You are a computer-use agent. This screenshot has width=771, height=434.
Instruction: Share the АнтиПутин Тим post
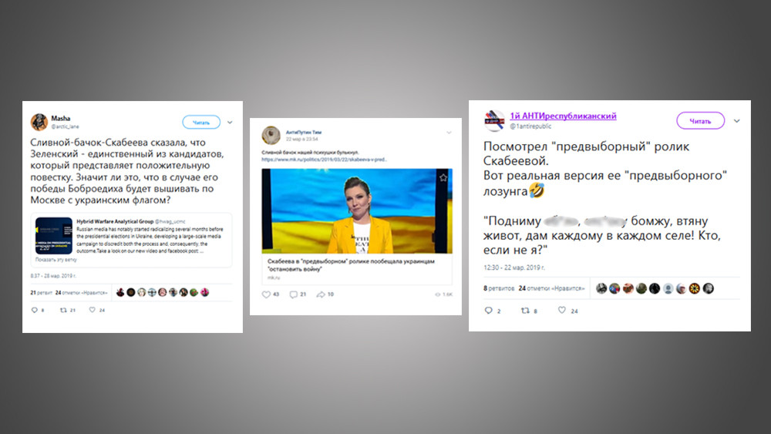pos(321,294)
